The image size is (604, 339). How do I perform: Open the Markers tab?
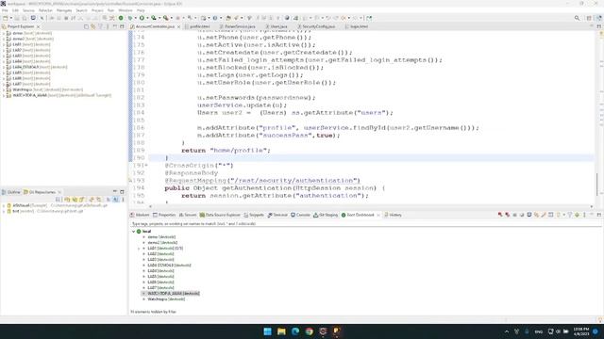(x=140, y=215)
